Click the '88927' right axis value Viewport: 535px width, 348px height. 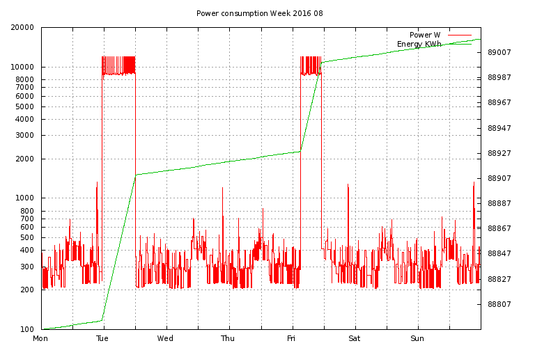[x=499, y=153]
